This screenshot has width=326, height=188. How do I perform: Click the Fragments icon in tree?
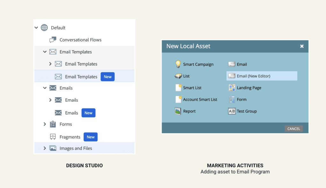pyautogui.click(x=53, y=137)
